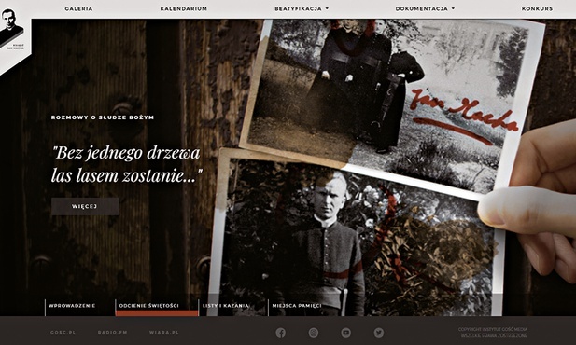
Task: Expand the Beatyfikacja dropdown arrow
Action: (327, 8)
